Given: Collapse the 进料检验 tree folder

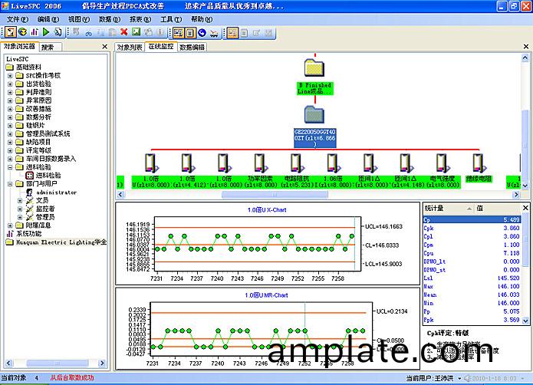Looking at the screenshot, I should (9, 167).
